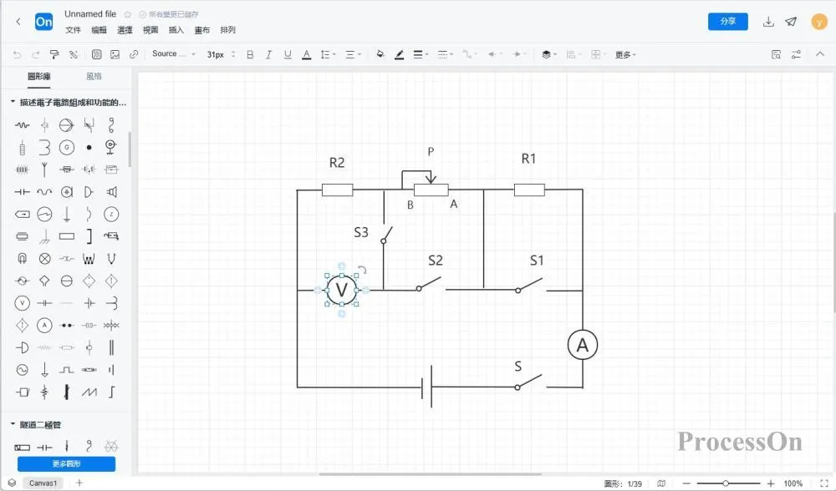Click the 更多圖形 button

coord(66,463)
